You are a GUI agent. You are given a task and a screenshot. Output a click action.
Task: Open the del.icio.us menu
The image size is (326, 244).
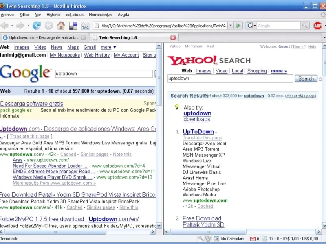click(75, 15)
